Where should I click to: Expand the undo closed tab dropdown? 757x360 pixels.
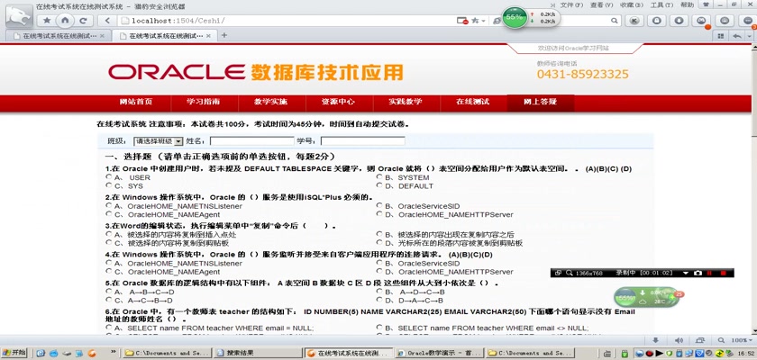[748, 36]
